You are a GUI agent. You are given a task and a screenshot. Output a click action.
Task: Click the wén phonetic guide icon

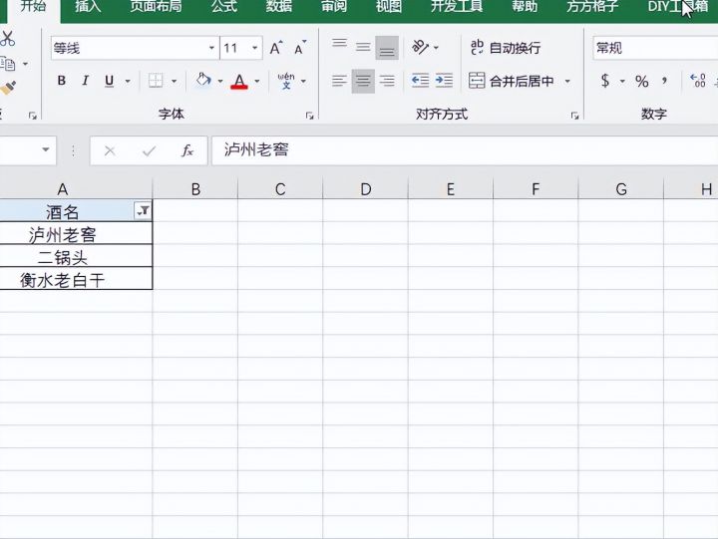[286, 81]
